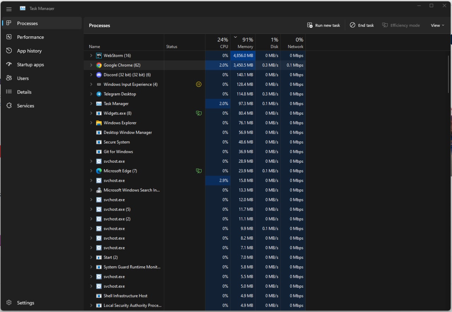Go to App history

tap(42, 51)
